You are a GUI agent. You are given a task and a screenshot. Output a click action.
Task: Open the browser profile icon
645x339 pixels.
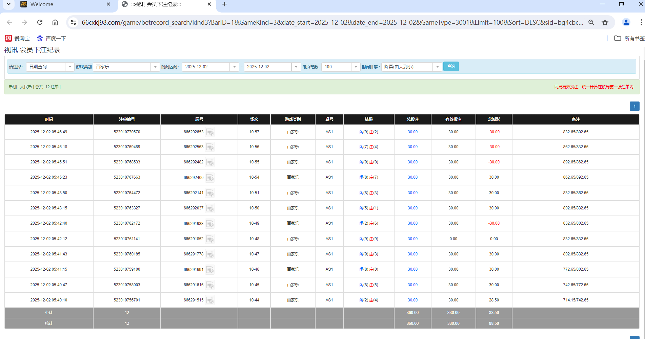pyautogui.click(x=626, y=22)
